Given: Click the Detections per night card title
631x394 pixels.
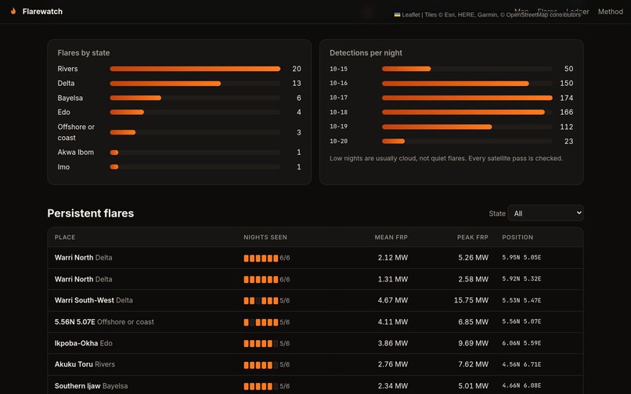Looking at the screenshot, I should (366, 52).
